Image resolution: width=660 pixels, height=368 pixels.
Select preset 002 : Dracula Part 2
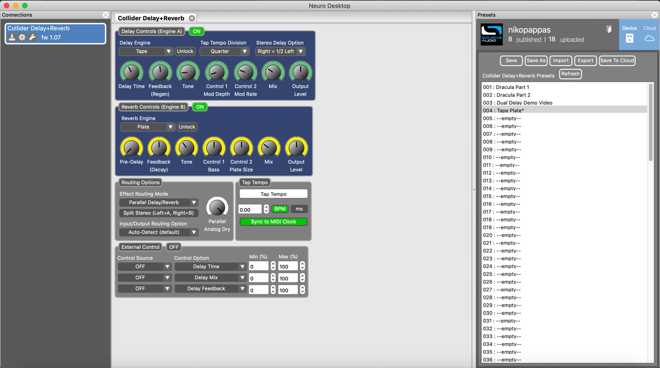[x=564, y=95]
